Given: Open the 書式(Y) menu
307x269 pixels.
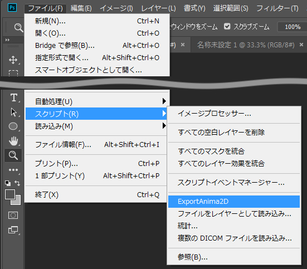Looking at the screenshot, I should tap(194, 8).
